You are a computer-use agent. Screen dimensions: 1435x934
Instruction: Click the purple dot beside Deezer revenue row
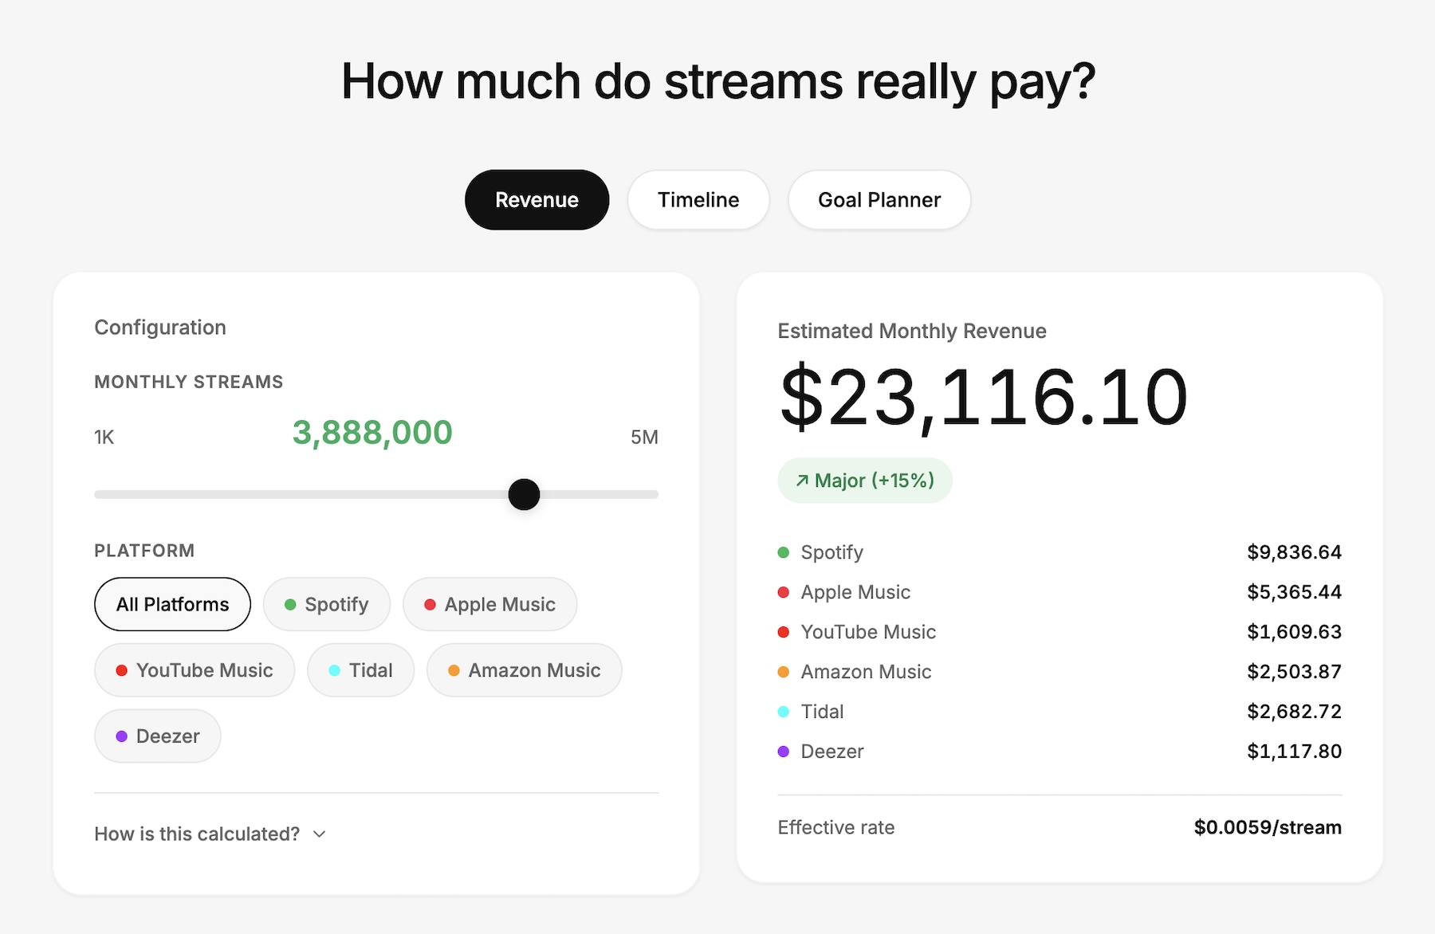[784, 752]
